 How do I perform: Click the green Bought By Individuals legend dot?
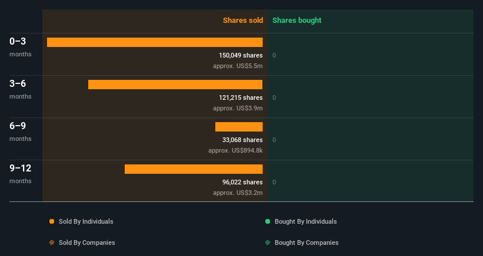[268, 221]
